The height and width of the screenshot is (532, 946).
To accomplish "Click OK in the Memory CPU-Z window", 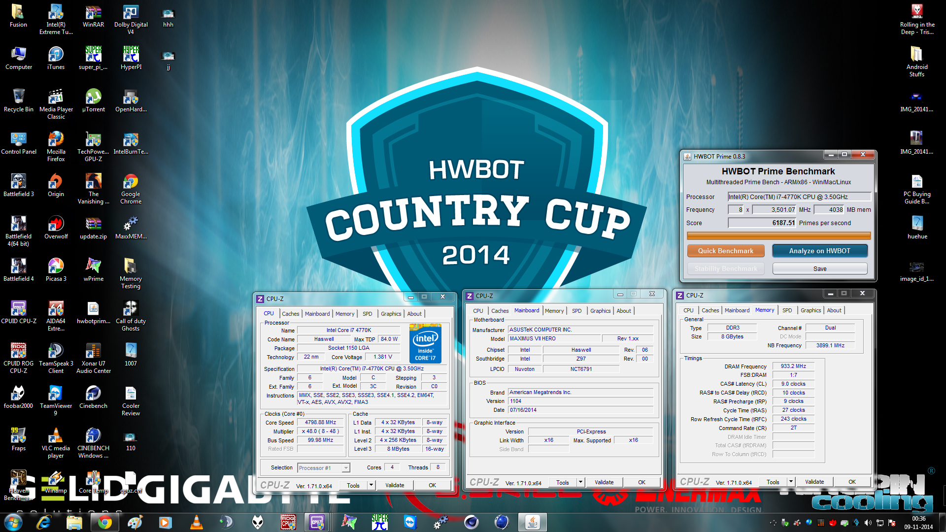I will pyautogui.click(x=852, y=482).
